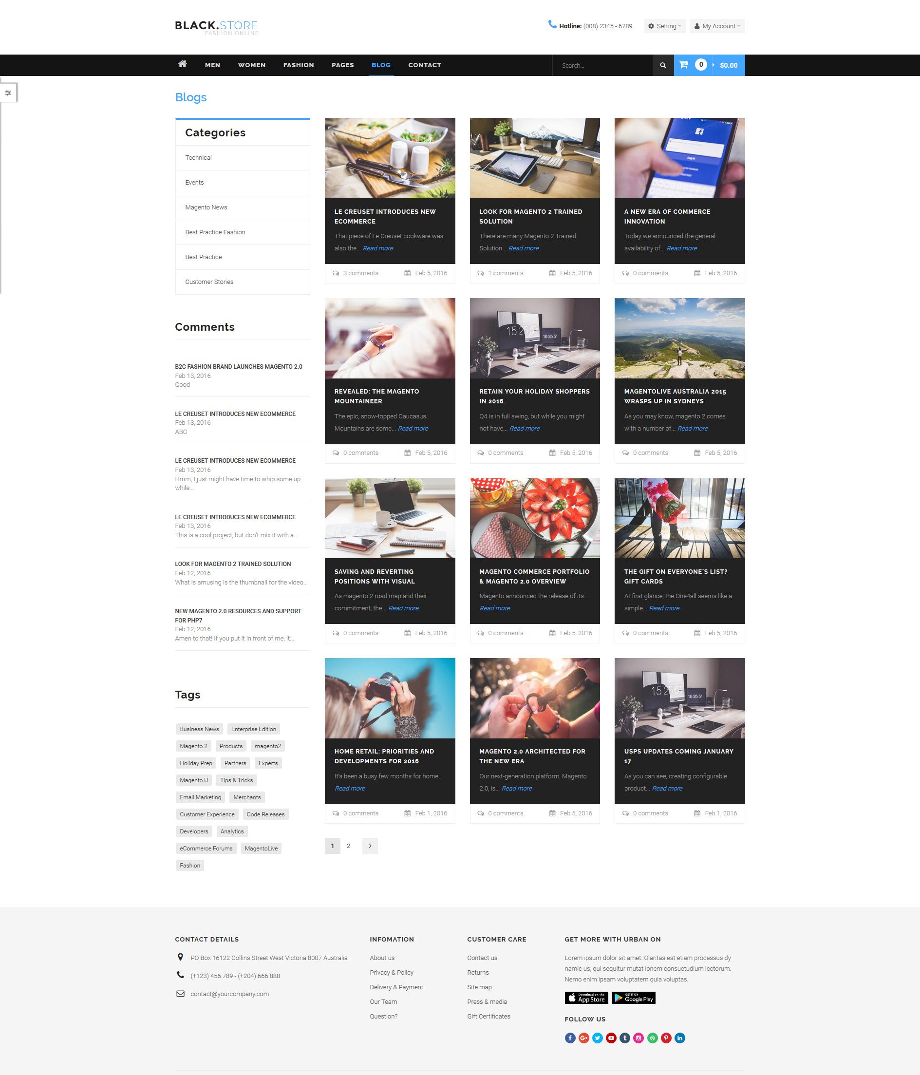Open the Le Creuset cookware post thumbnail
Screen dimensions: 920x1075
pyautogui.click(x=390, y=158)
